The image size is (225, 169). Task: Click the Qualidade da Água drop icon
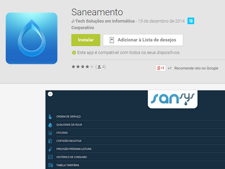[50, 125]
